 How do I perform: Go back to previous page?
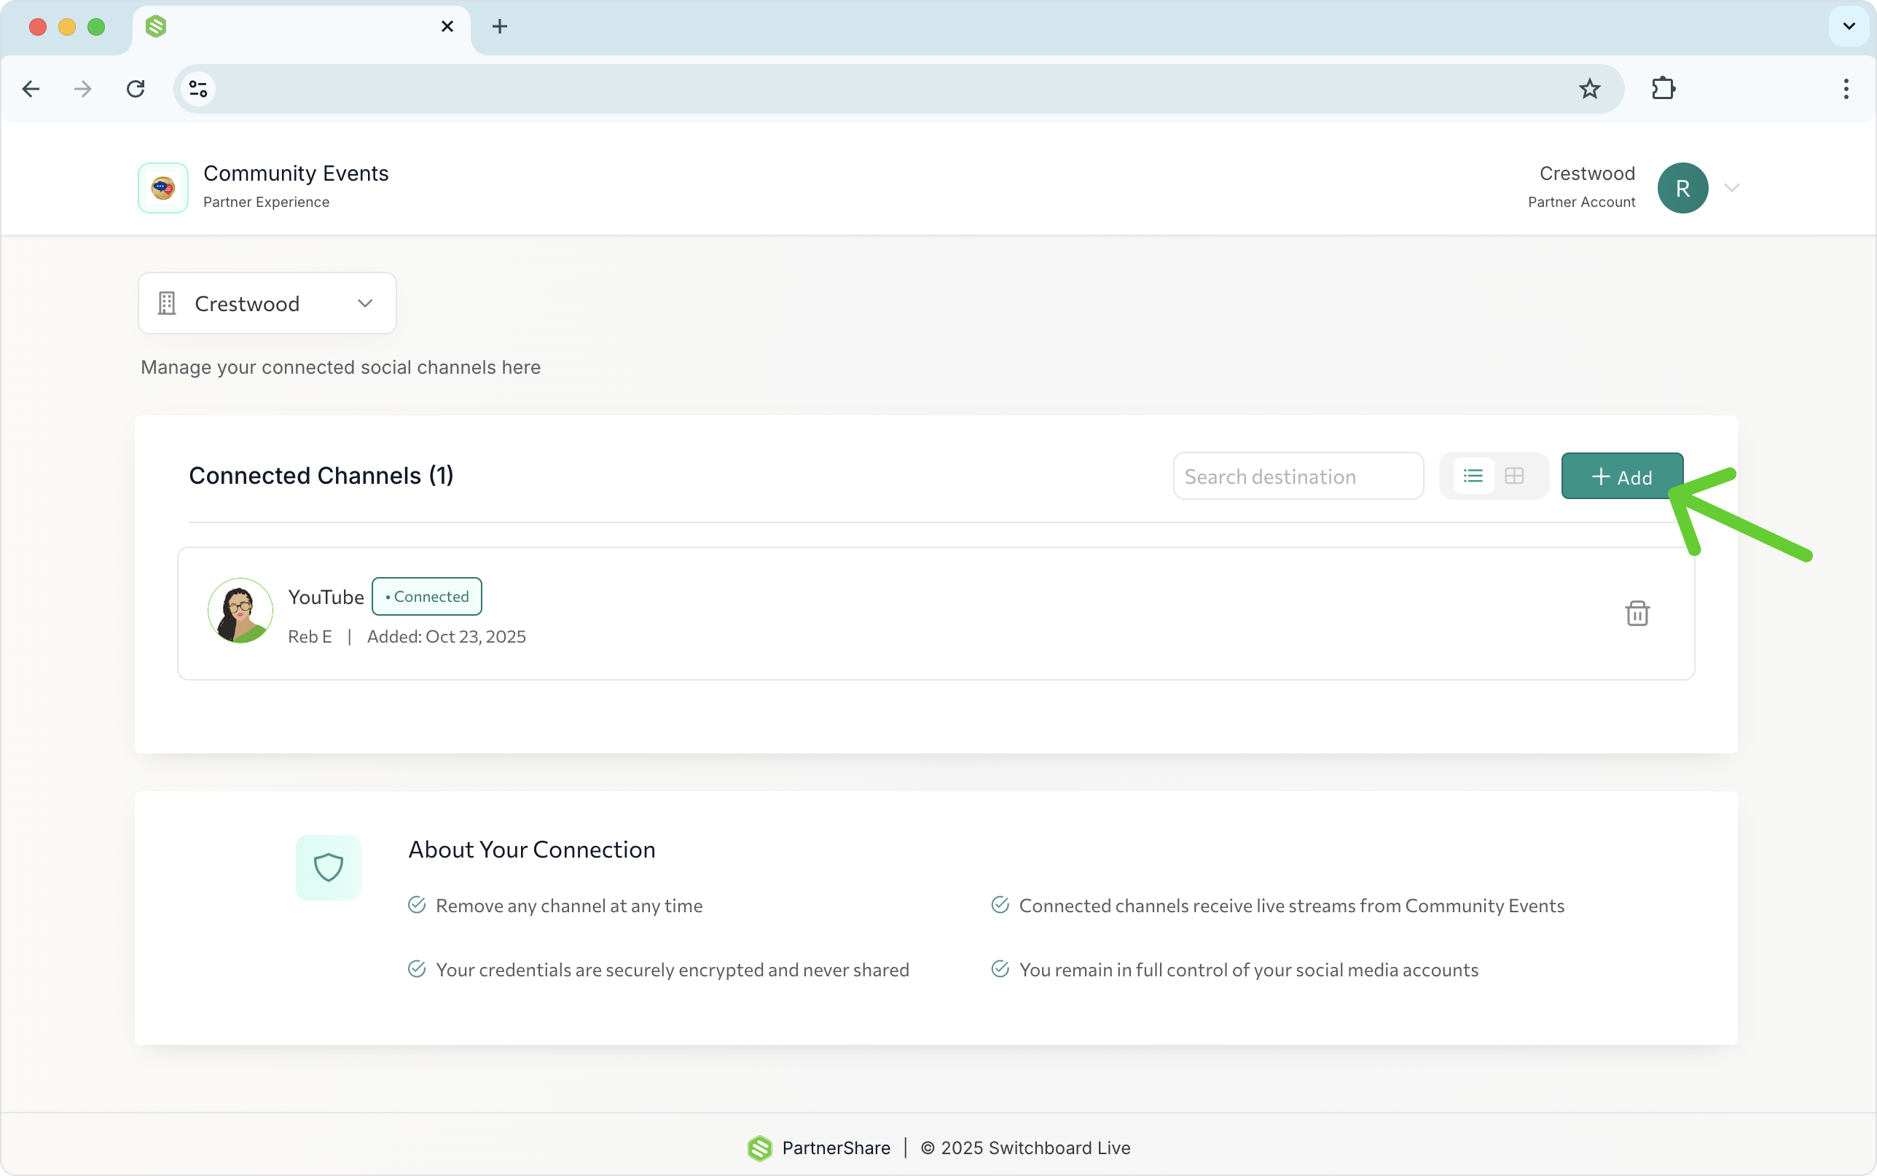click(31, 89)
